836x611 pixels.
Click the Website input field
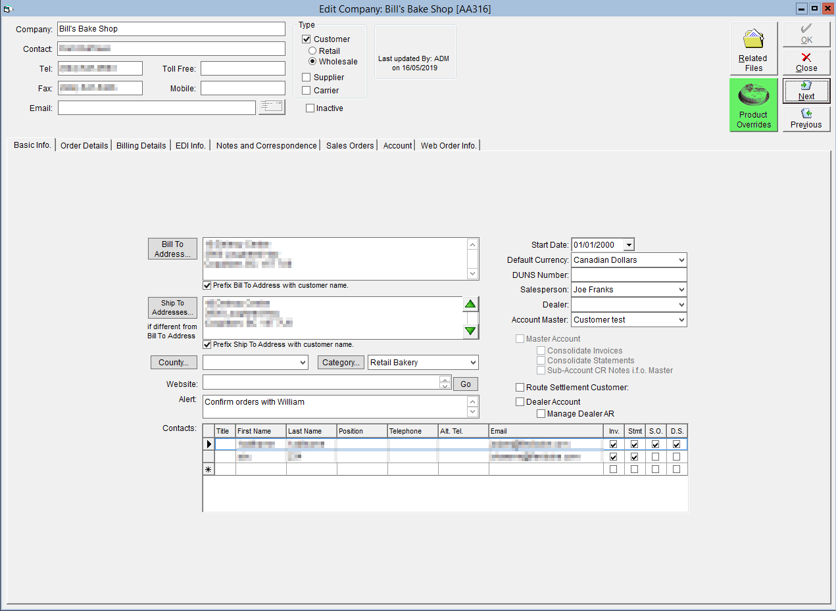click(x=321, y=382)
